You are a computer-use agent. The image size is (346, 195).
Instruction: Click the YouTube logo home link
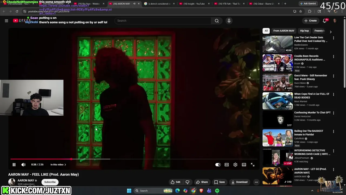(x=16, y=21)
